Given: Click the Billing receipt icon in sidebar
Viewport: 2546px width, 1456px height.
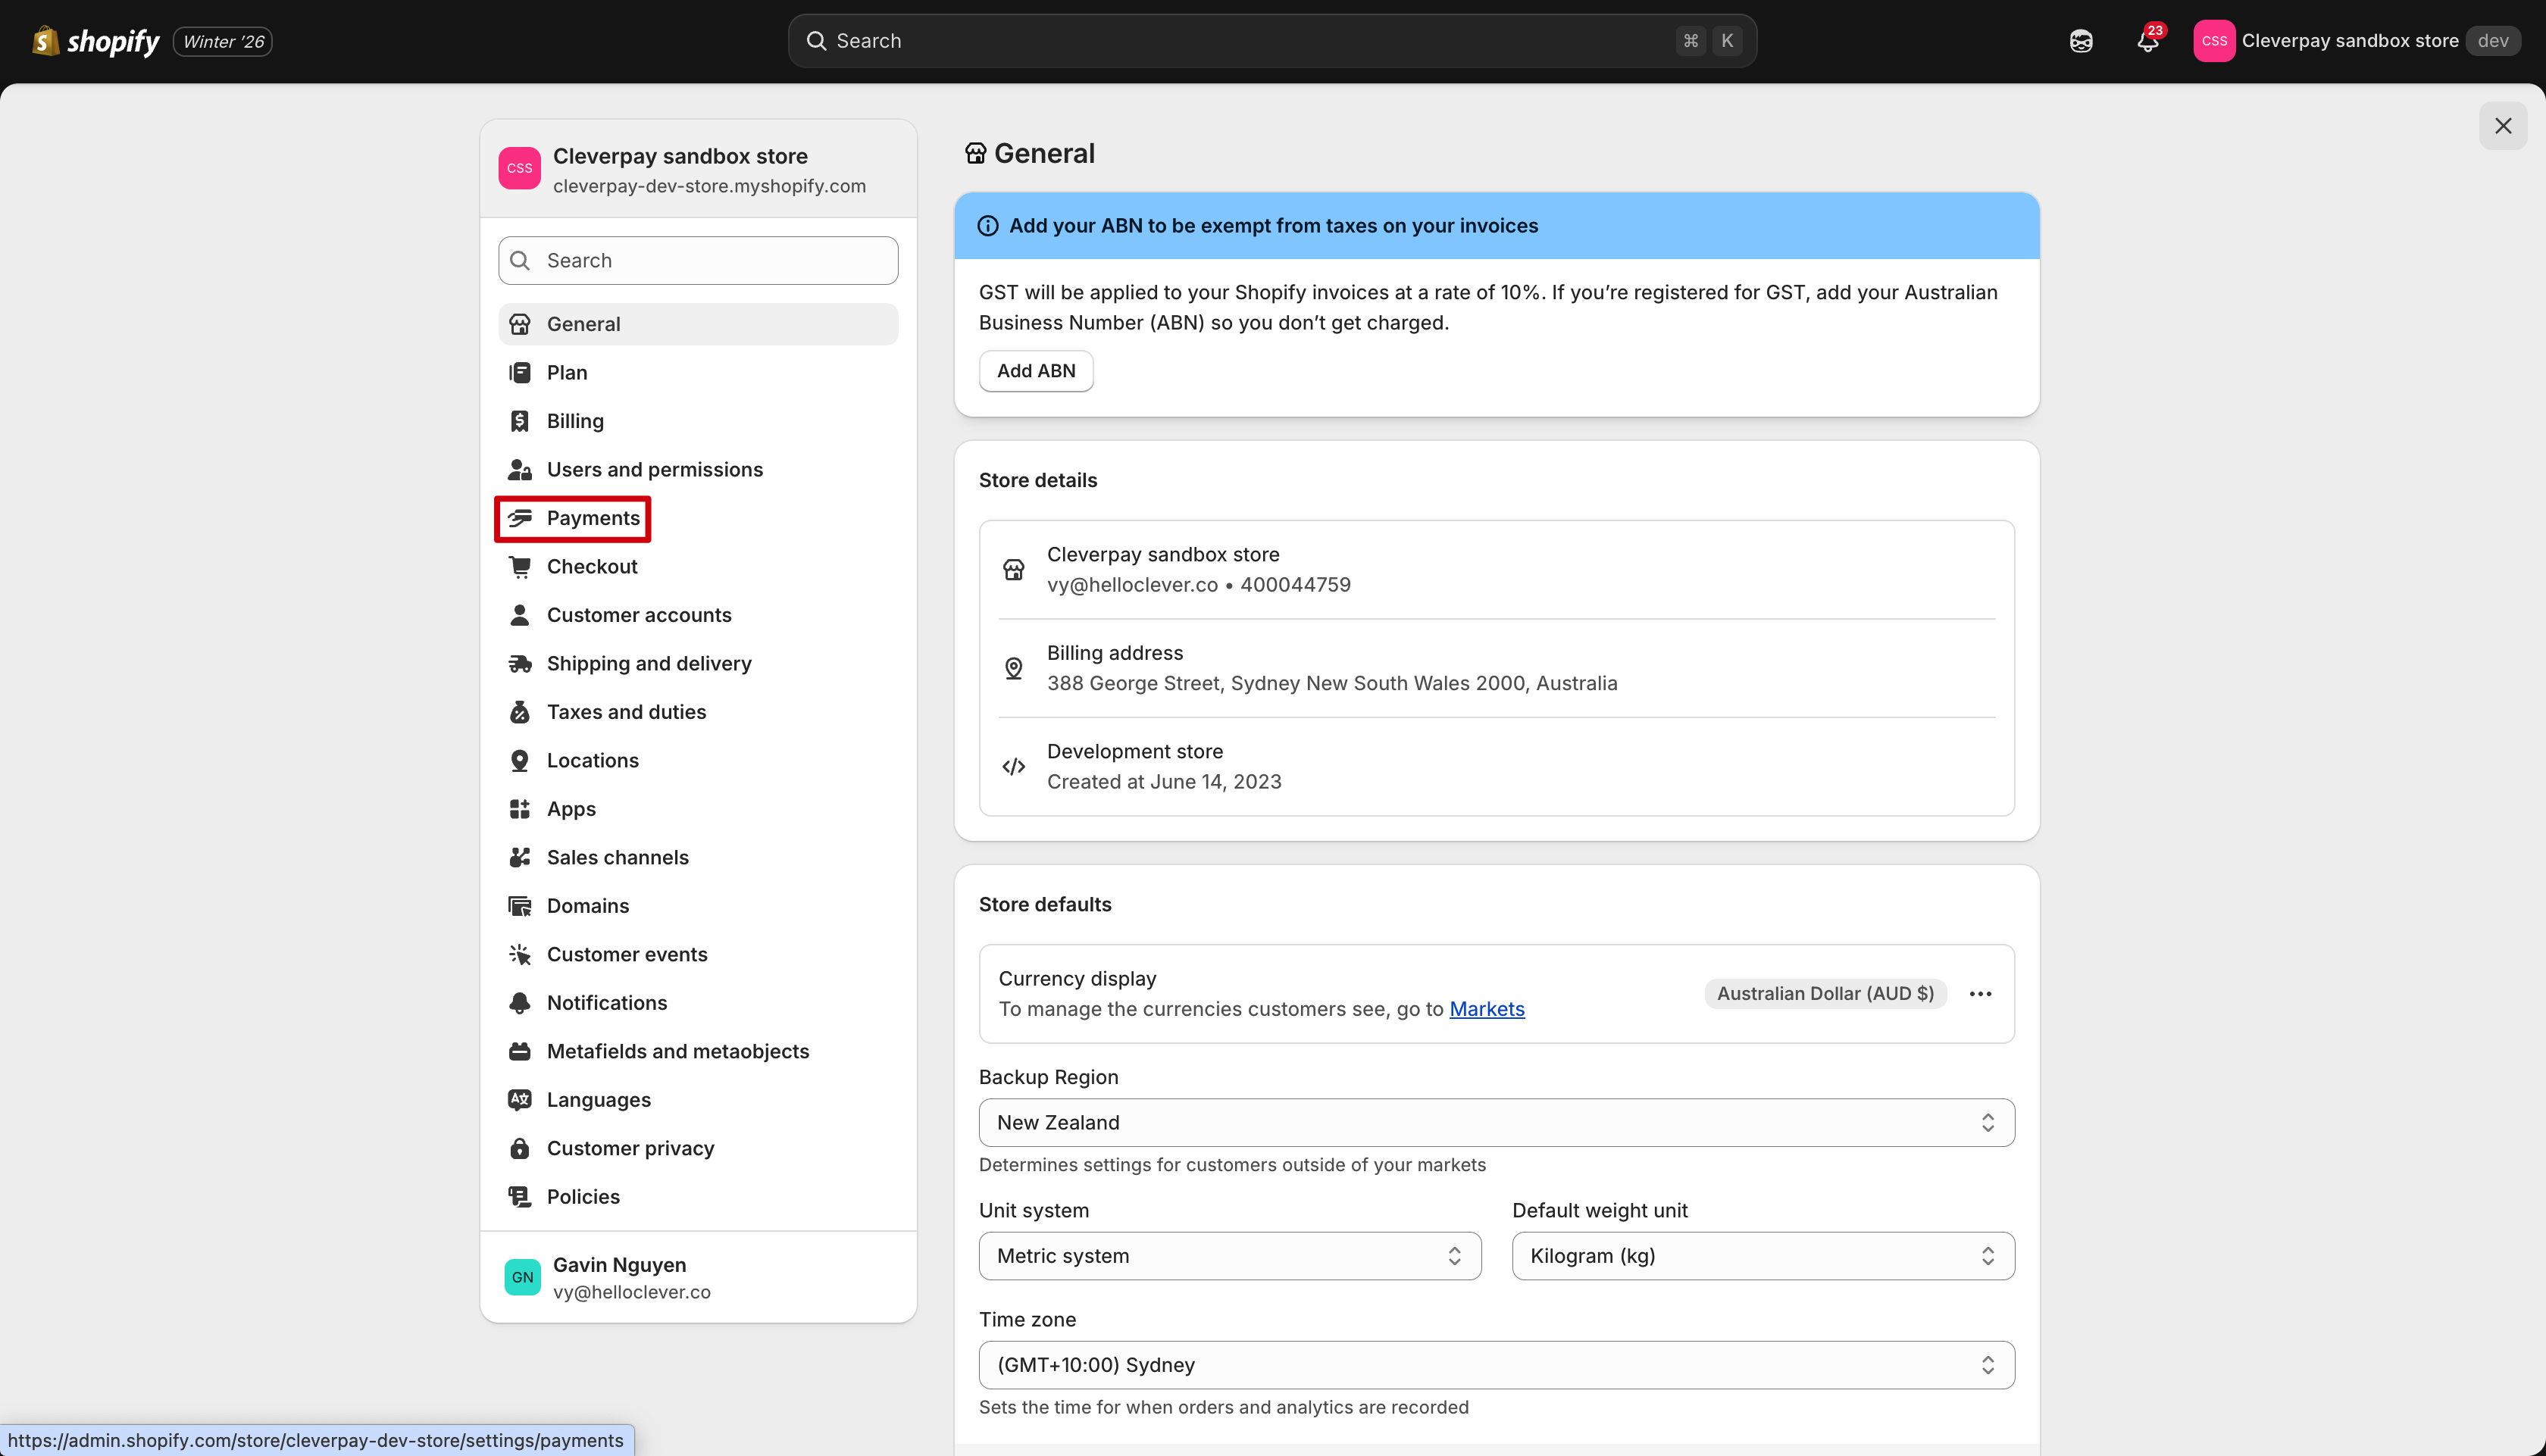Looking at the screenshot, I should coord(519,421).
